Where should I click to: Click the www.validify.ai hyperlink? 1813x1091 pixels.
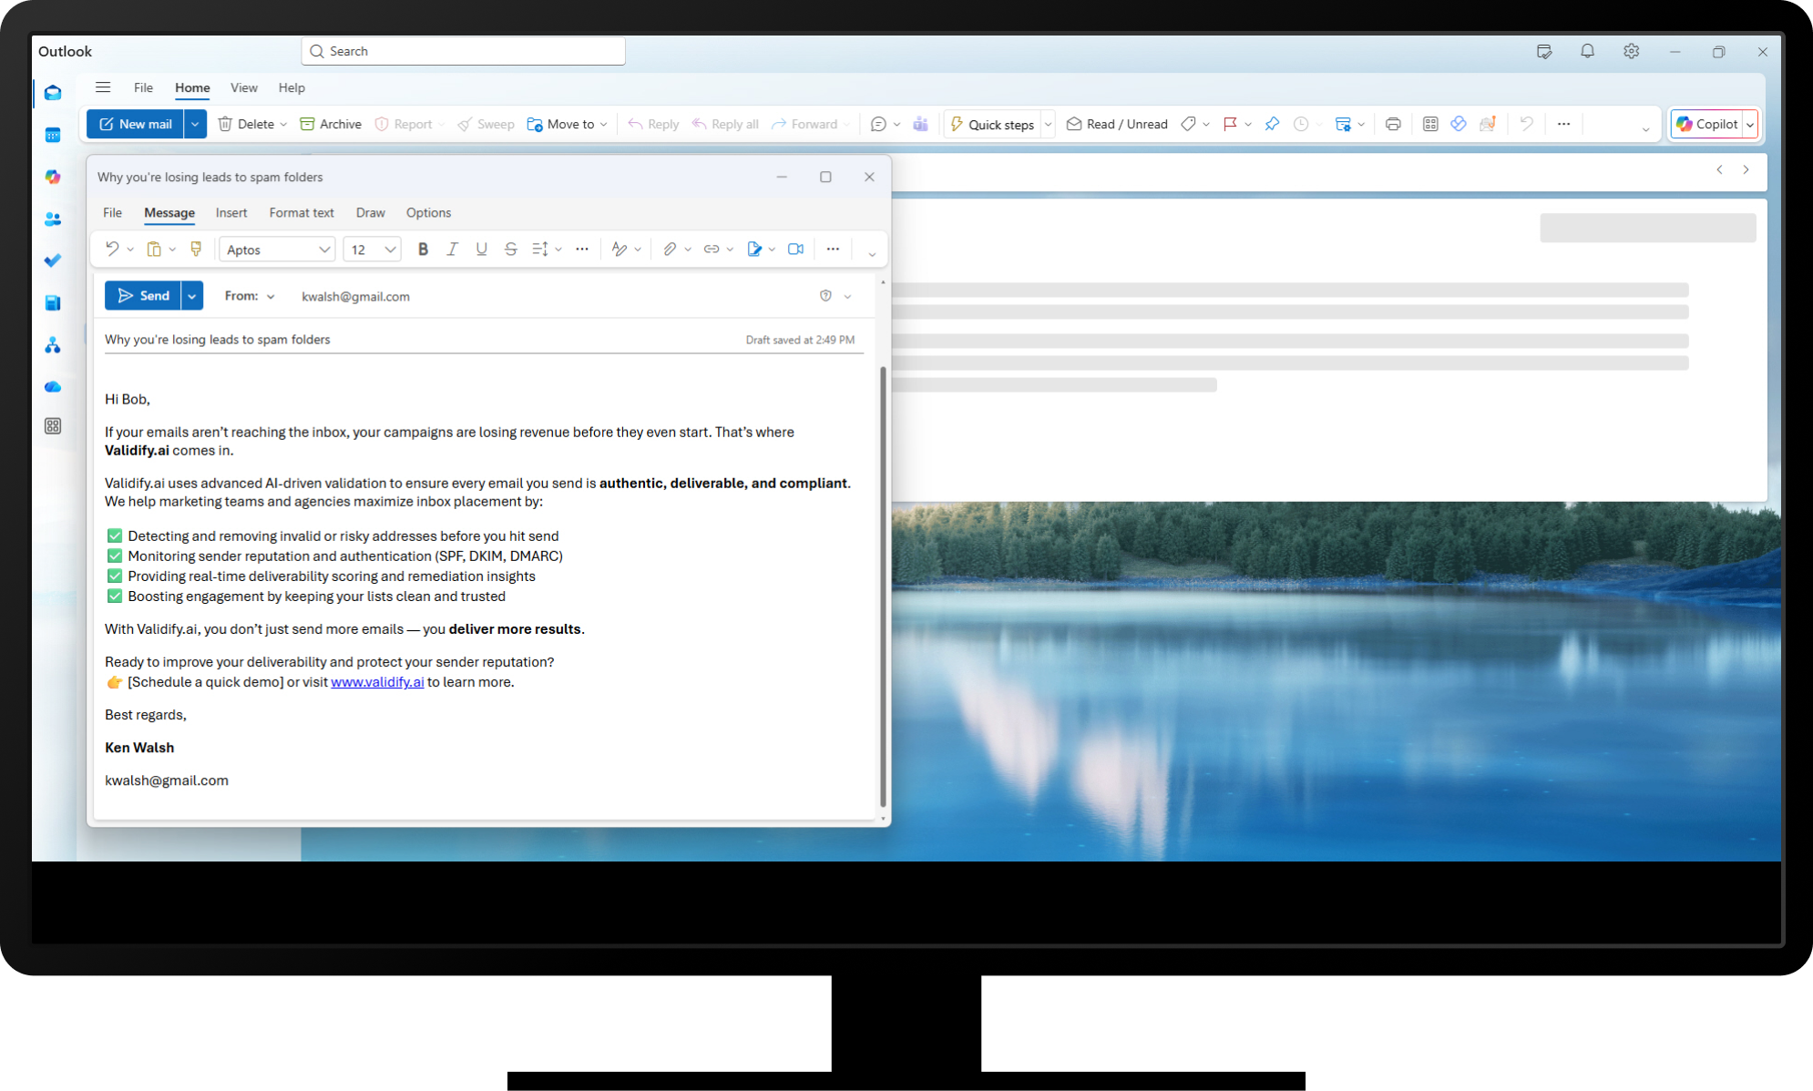pos(377,682)
